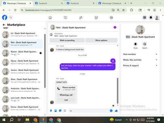
Task: Open Xtina - 2beds 1bath Apartment chat
Action: 22,81
